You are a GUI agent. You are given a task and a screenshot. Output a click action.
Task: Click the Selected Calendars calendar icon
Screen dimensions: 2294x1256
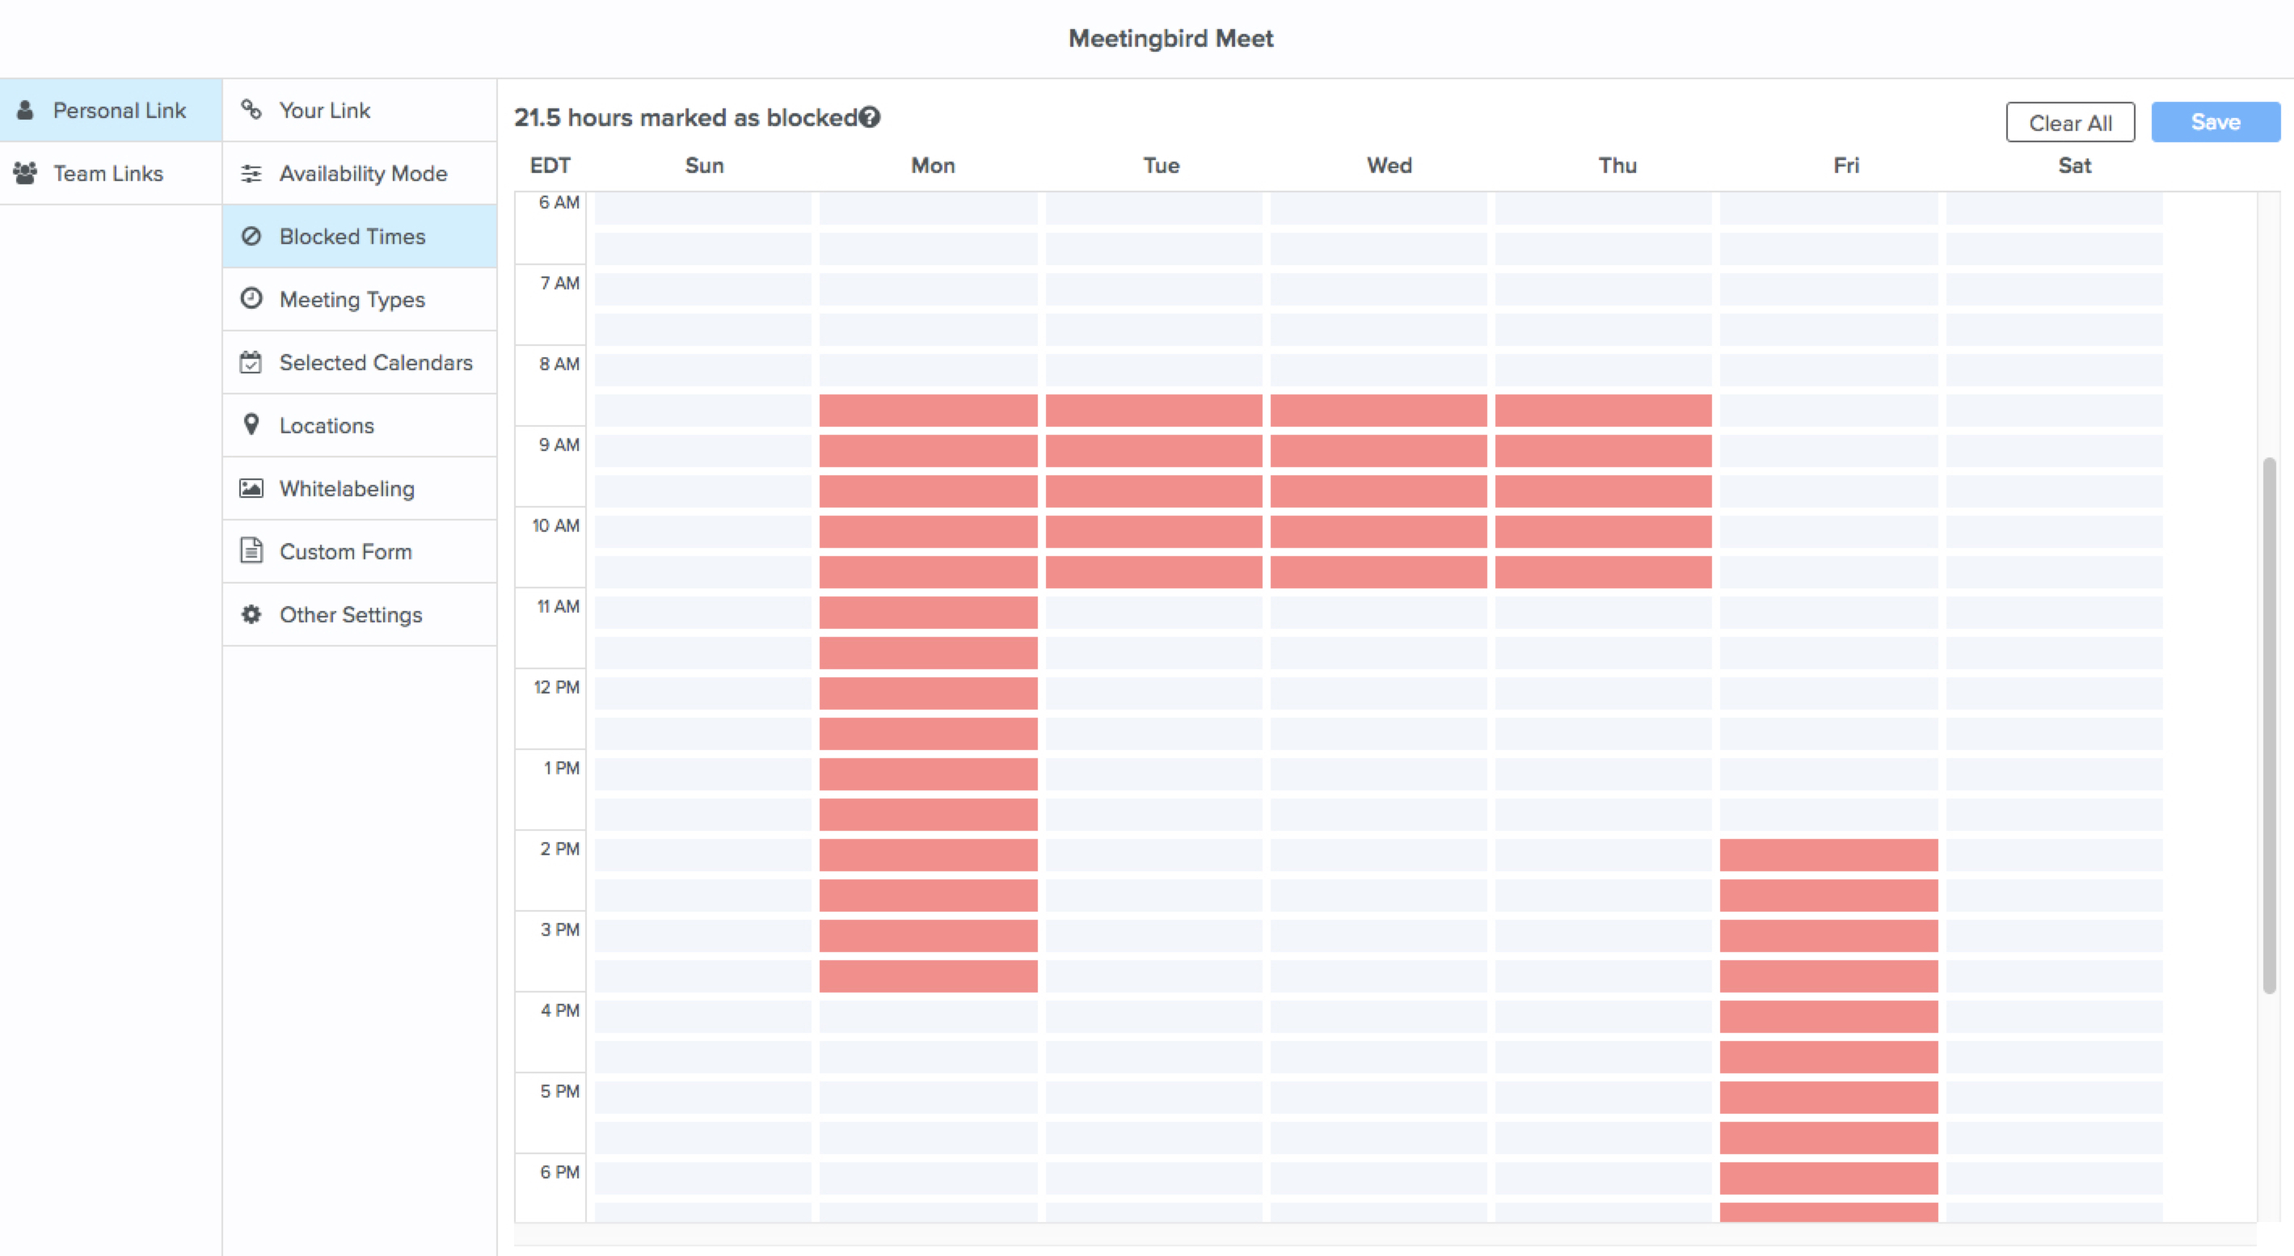pos(251,362)
